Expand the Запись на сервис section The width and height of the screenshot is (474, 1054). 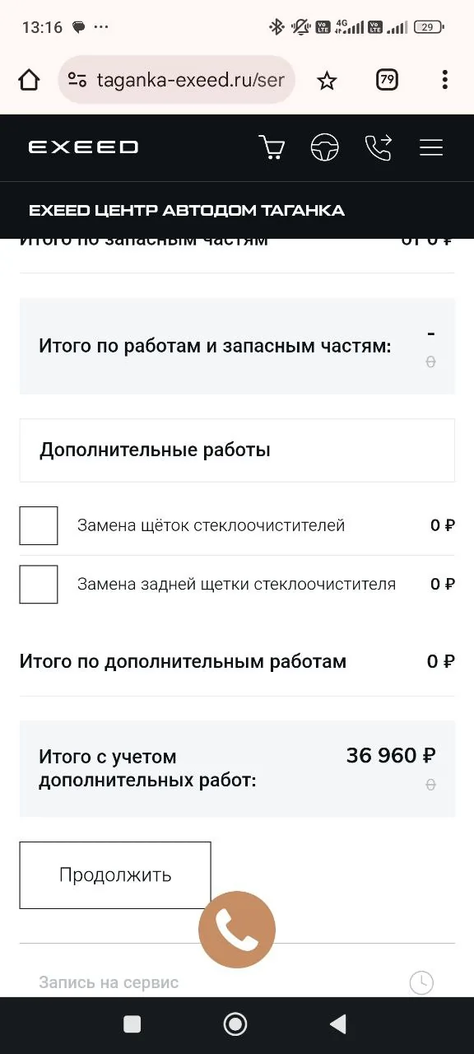(x=237, y=982)
